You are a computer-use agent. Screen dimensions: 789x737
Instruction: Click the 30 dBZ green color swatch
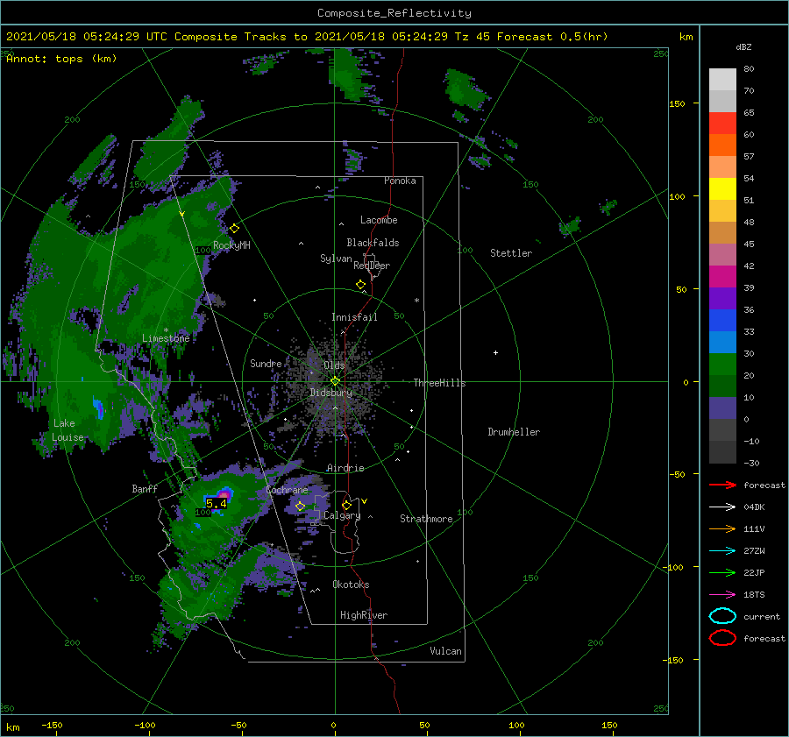(x=722, y=365)
